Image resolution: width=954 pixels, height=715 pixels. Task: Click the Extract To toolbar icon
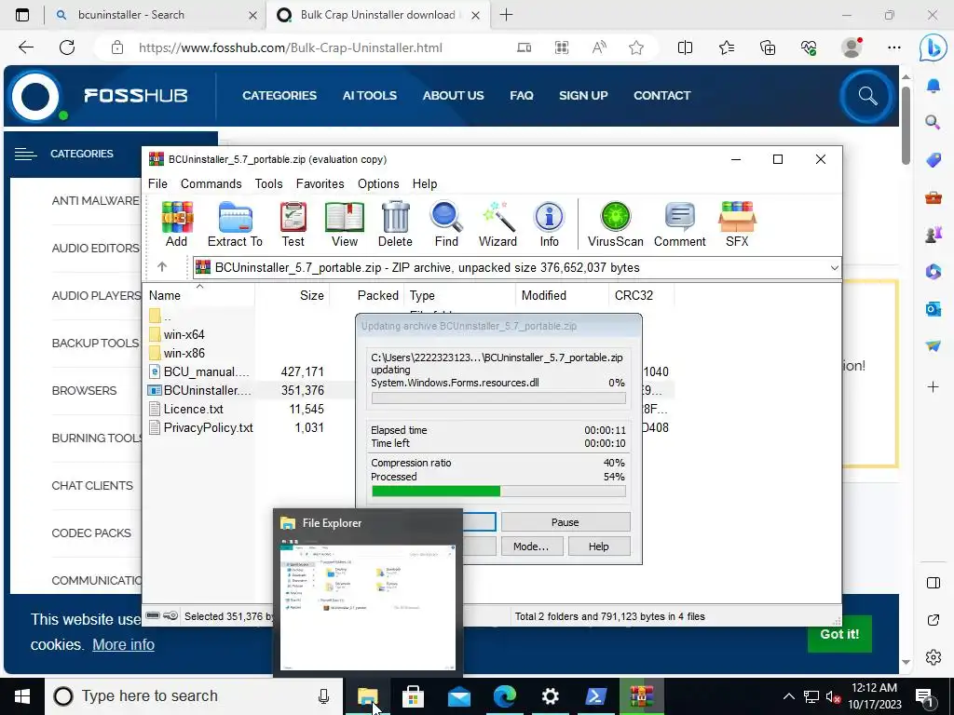(x=235, y=223)
